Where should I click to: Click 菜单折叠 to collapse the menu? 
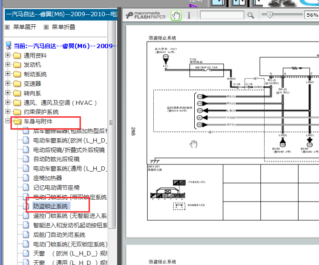tap(63, 27)
